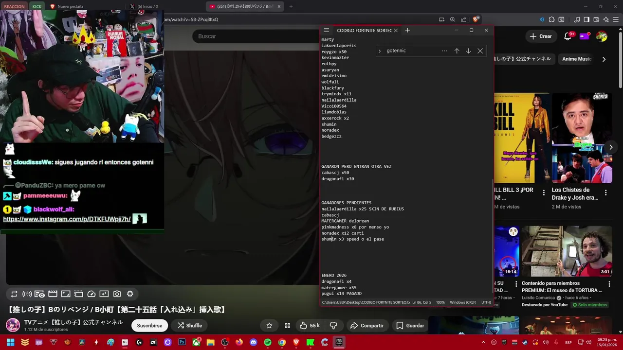The height and width of the screenshot is (350, 623).
Task: Close the CODIGO FORTNITE SORTEO tab
Action: click(396, 30)
